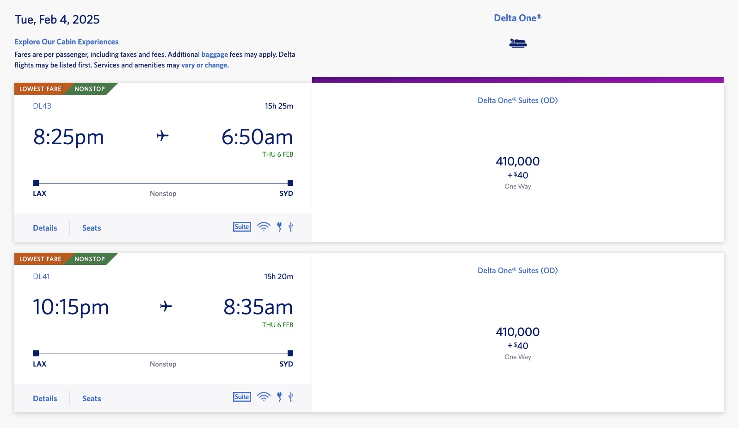The image size is (738, 428).
Task: Click the Suite badge icon on flight DL43
Action: [241, 226]
